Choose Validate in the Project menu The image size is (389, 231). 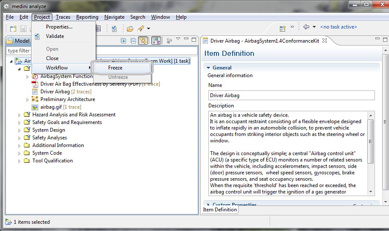[55, 36]
